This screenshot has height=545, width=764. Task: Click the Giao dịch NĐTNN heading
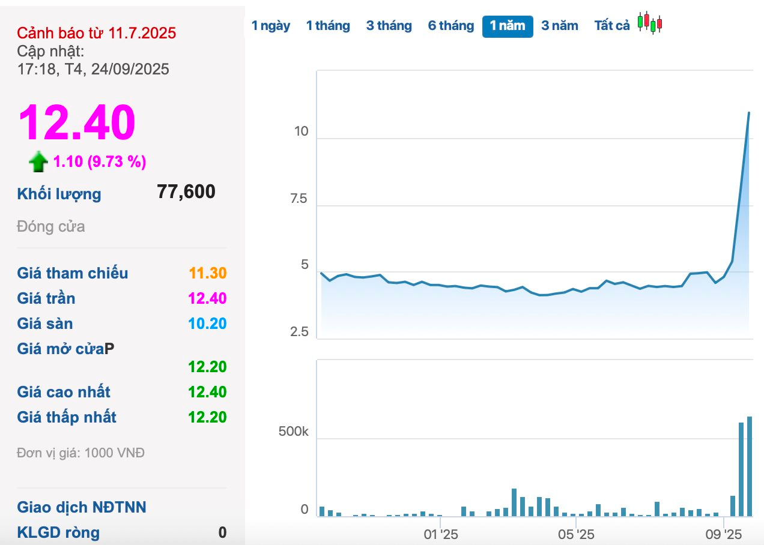pyautogui.click(x=82, y=508)
